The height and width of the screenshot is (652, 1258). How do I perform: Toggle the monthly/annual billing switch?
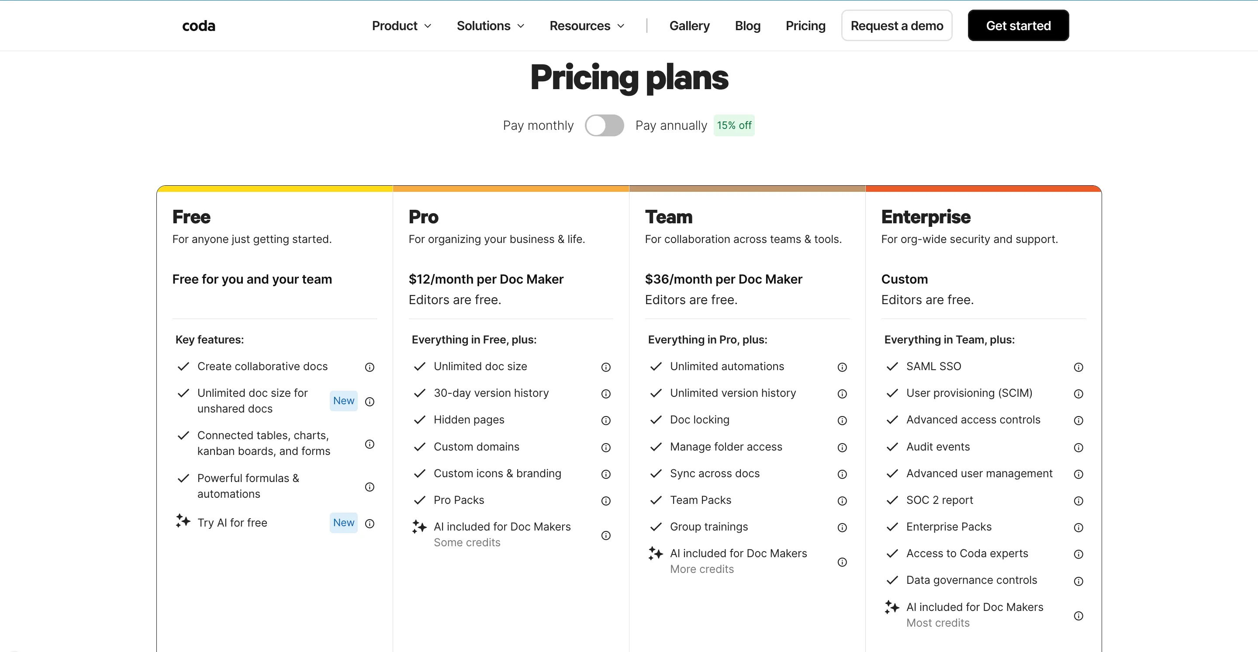pos(604,125)
